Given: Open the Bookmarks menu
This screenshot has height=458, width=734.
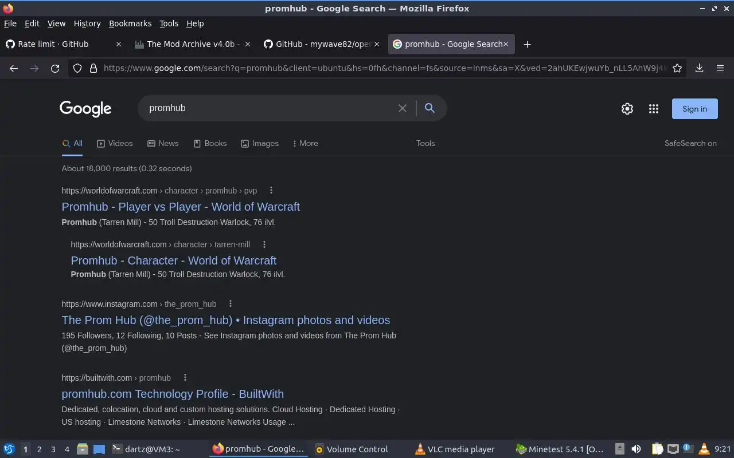Looking at the screenshot, I should (130, 23).
